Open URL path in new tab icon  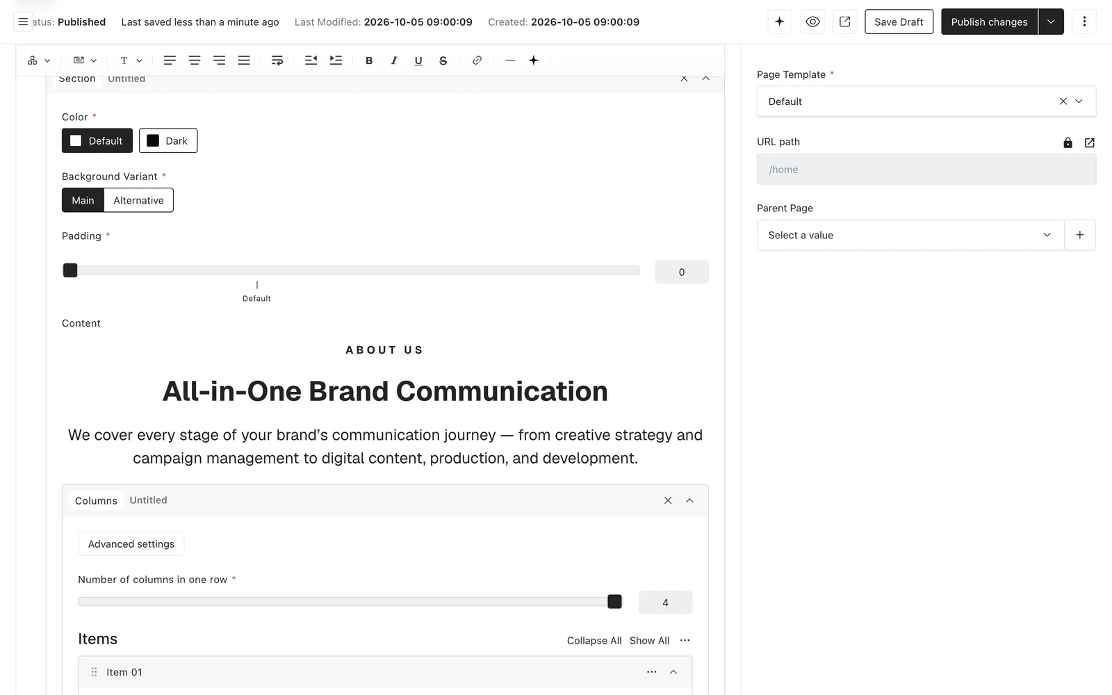pyautogui.click(x=1090, y=142)
